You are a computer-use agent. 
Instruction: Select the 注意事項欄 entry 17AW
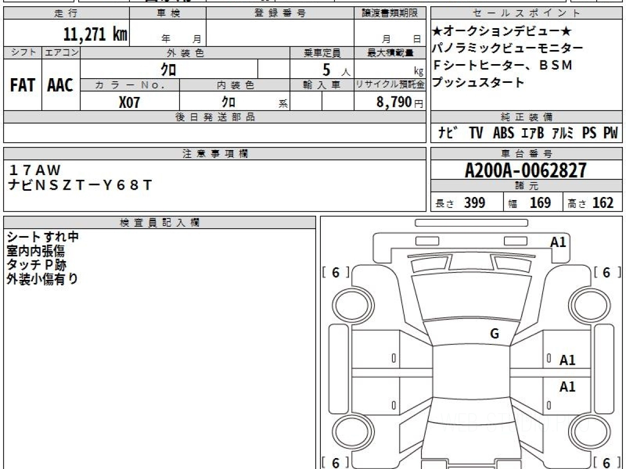pos(34,170)
